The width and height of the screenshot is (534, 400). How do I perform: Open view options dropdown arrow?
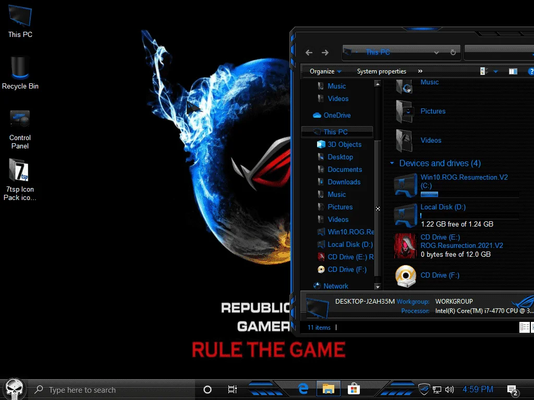coord(495,71)
